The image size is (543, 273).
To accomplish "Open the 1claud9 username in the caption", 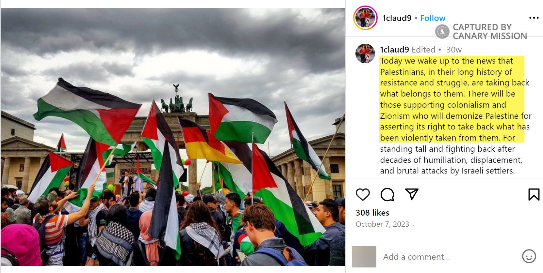I will coord(394,50).
